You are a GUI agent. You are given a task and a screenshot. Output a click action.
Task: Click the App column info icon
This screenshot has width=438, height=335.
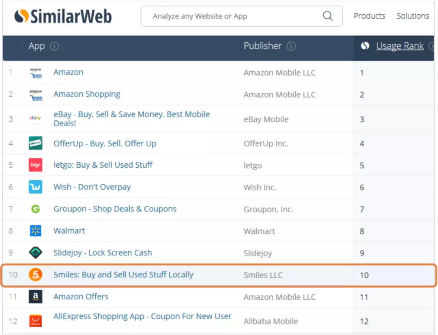coord(54,46)
